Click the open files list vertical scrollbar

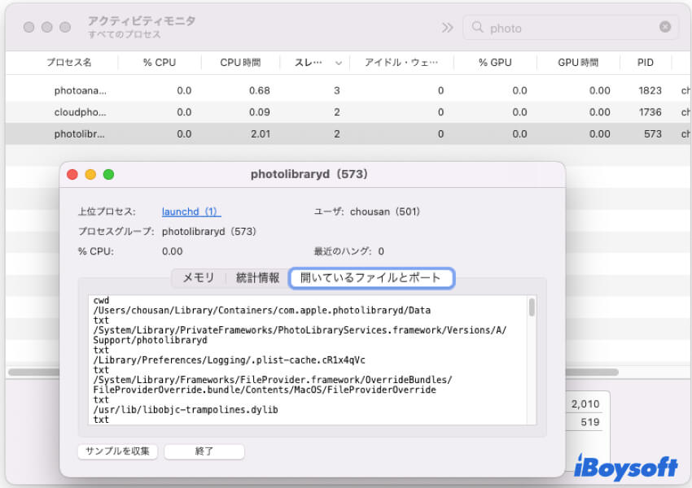pos(532,307)
